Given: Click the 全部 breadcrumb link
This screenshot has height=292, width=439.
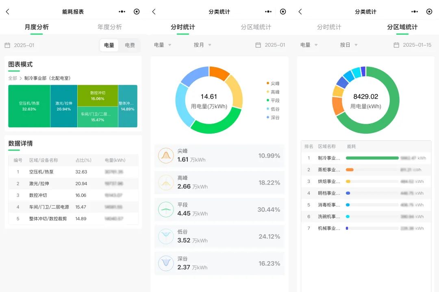Looking at the screenshot, I should (x=13, y=78).
